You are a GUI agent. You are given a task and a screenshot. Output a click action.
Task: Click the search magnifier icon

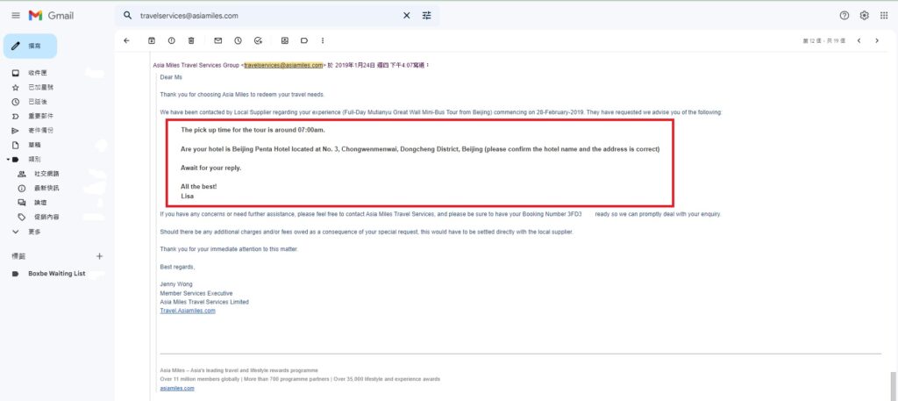pos(128,16)
